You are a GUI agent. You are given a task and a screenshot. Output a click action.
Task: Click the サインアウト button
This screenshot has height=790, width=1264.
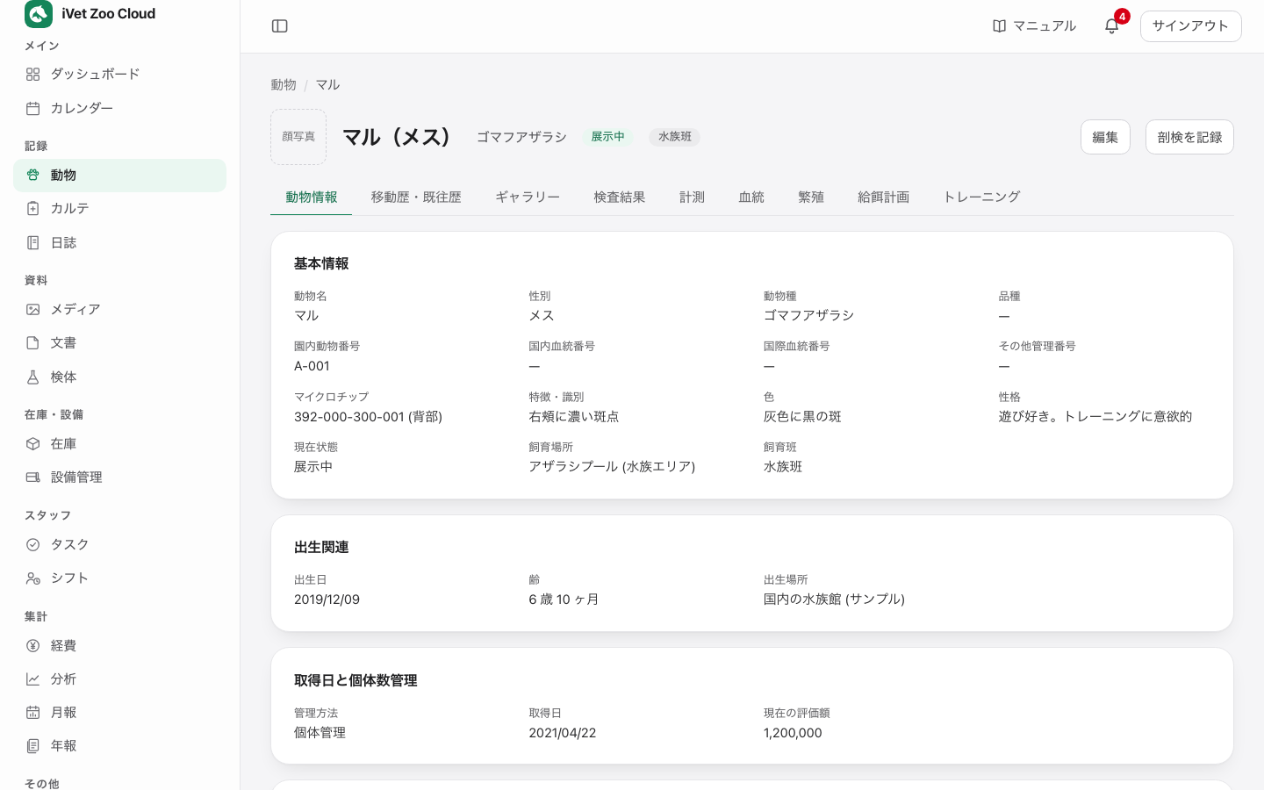pos(1190,26)
